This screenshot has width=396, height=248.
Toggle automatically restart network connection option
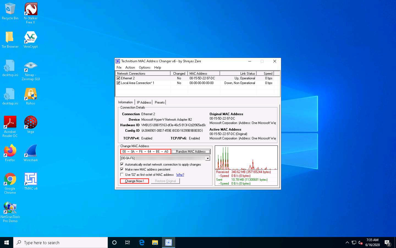pos(122,165)
